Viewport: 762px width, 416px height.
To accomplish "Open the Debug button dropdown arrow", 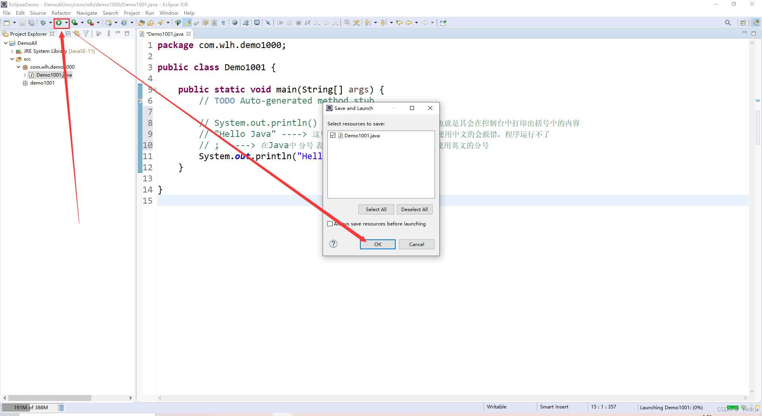I will (50, 23).
